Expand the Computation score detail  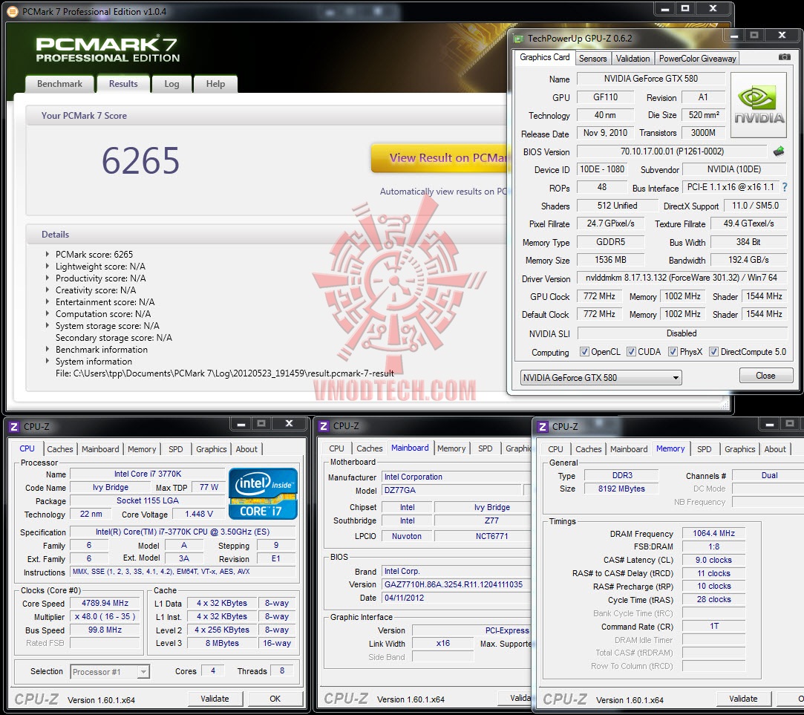coord(48,313)
